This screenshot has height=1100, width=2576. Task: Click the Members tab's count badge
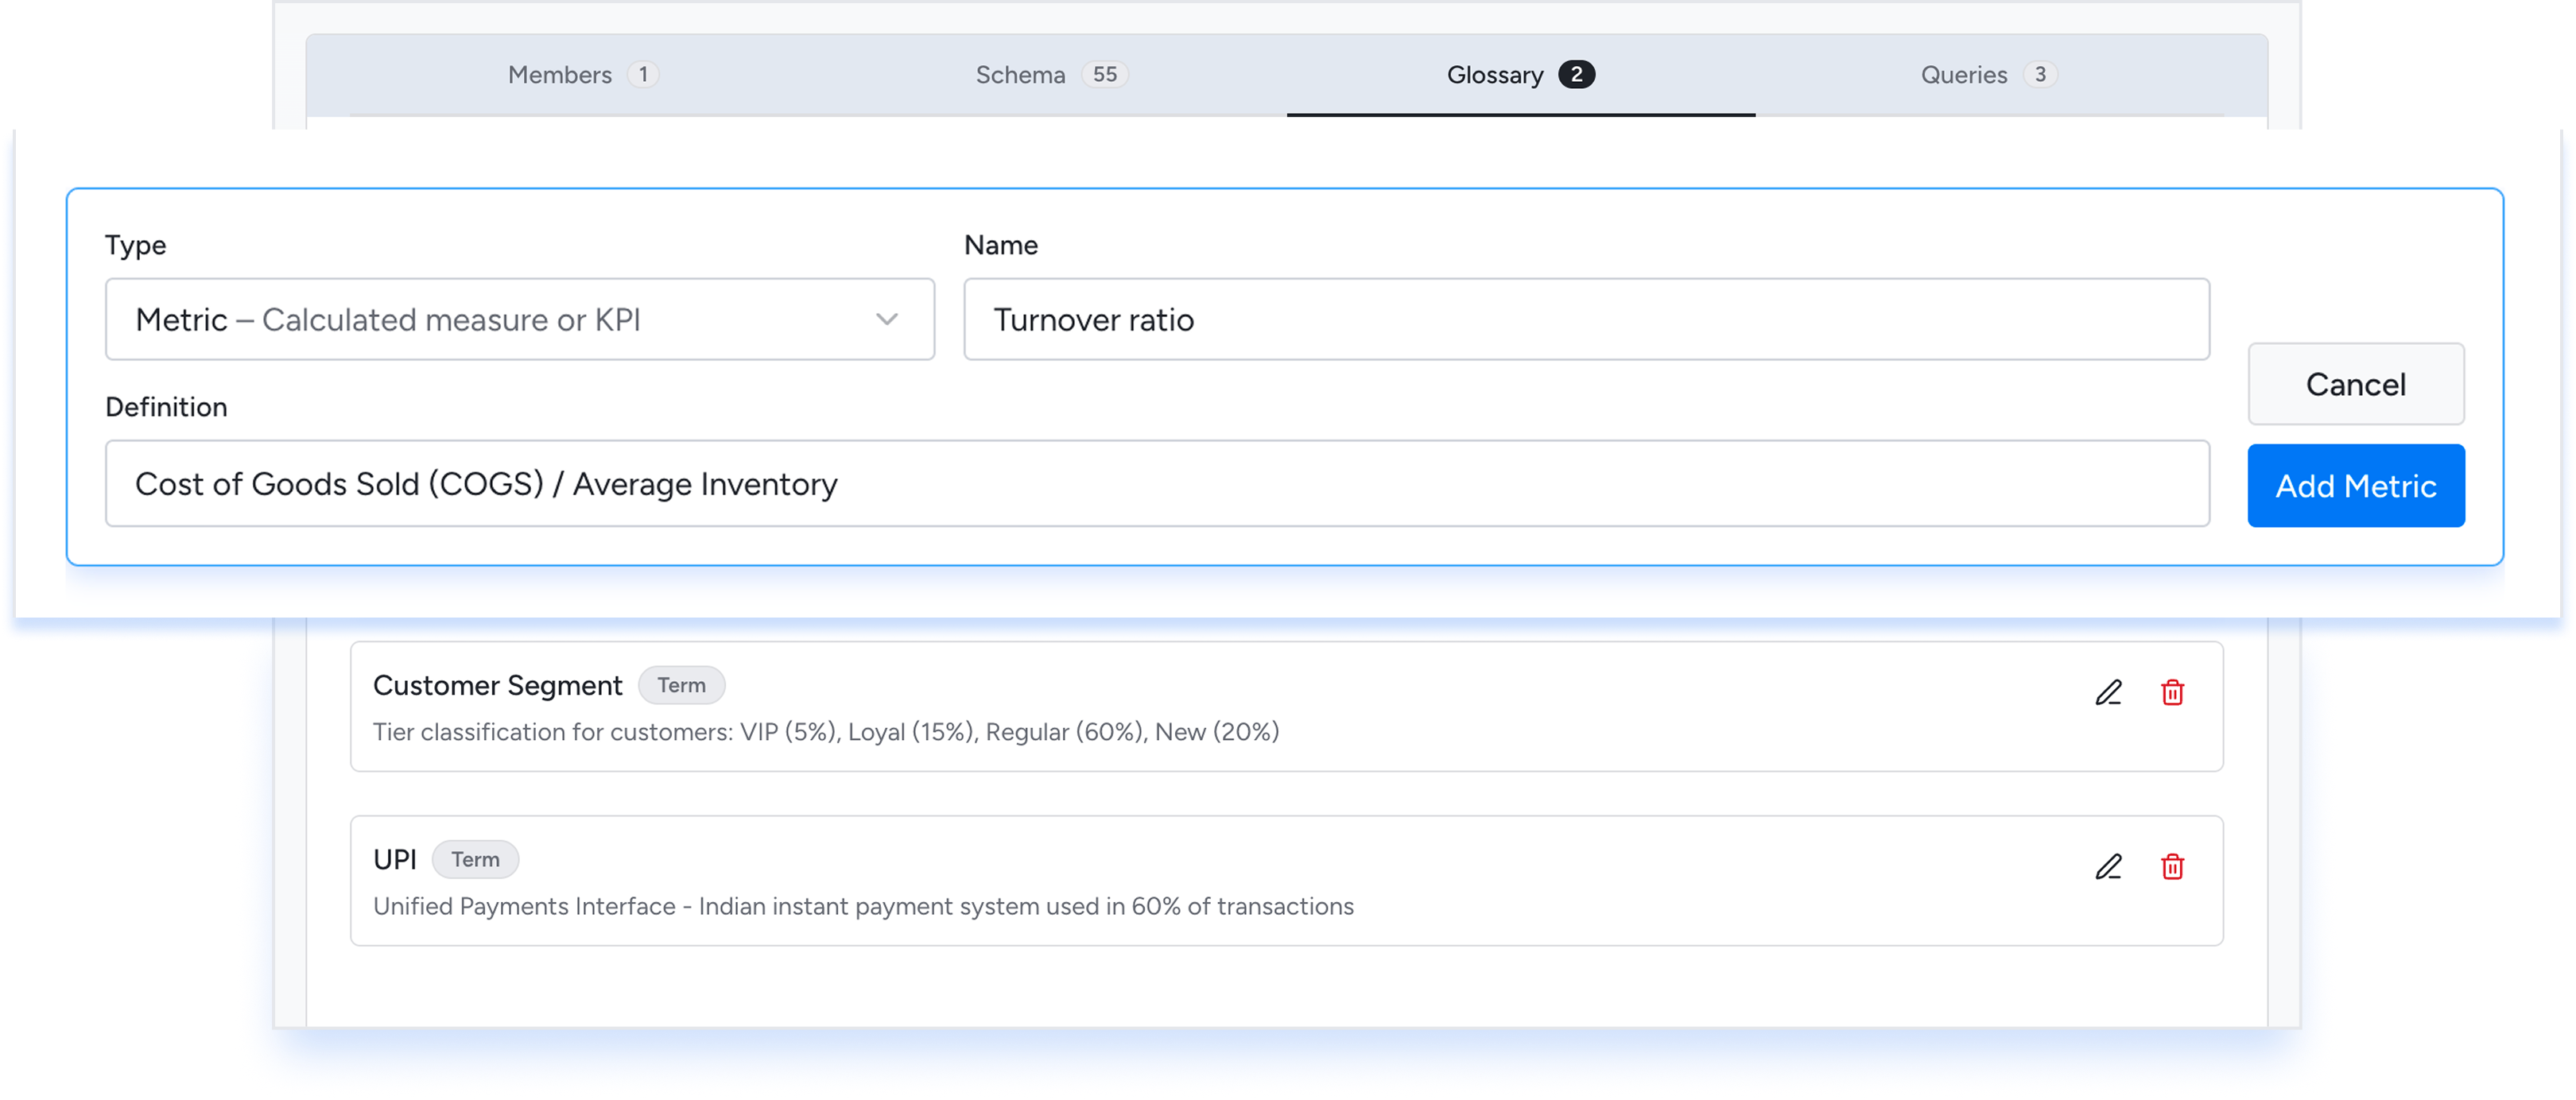644,74
